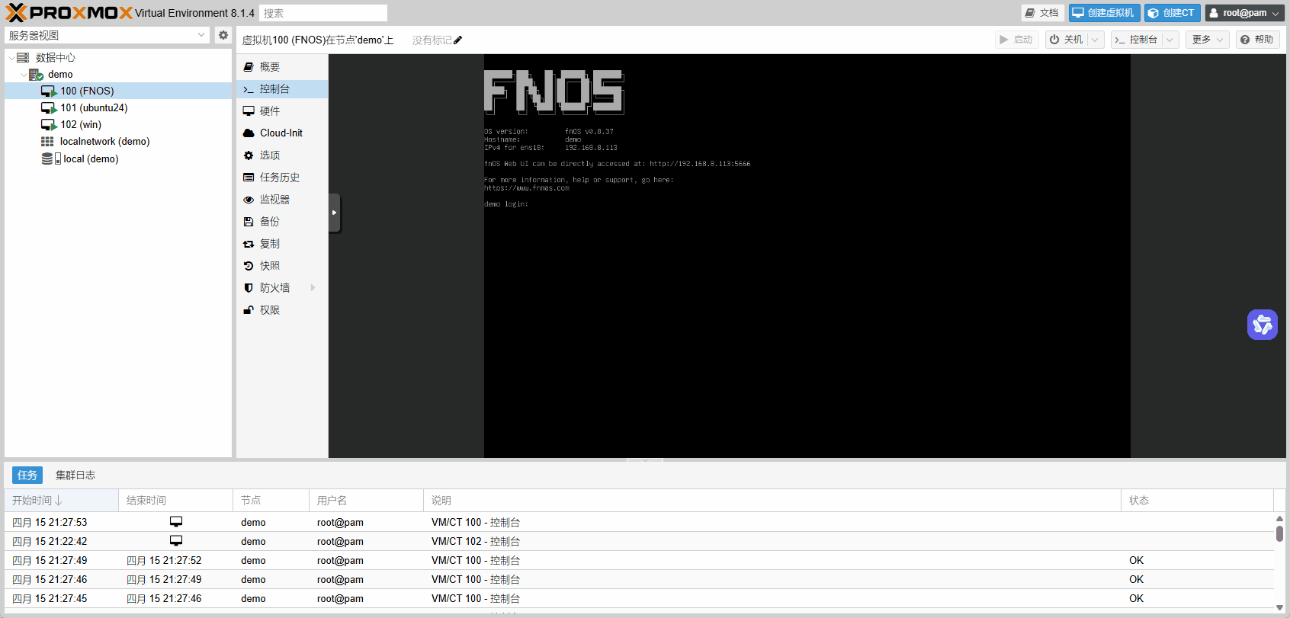This screenshot has height=618, width=1290.
Task: Click the Help button
Action: click(1258, 40)
